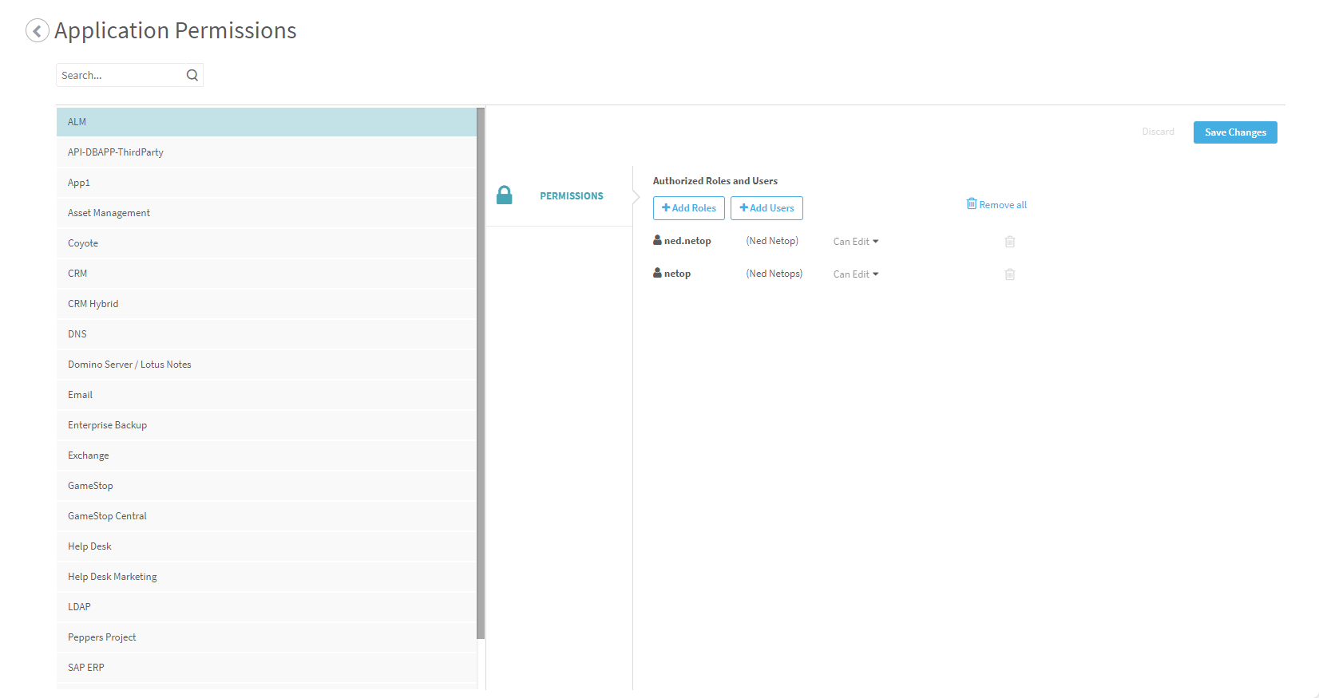
Task: Delete ned.netop using trash icon
Action: point(1009,242)
